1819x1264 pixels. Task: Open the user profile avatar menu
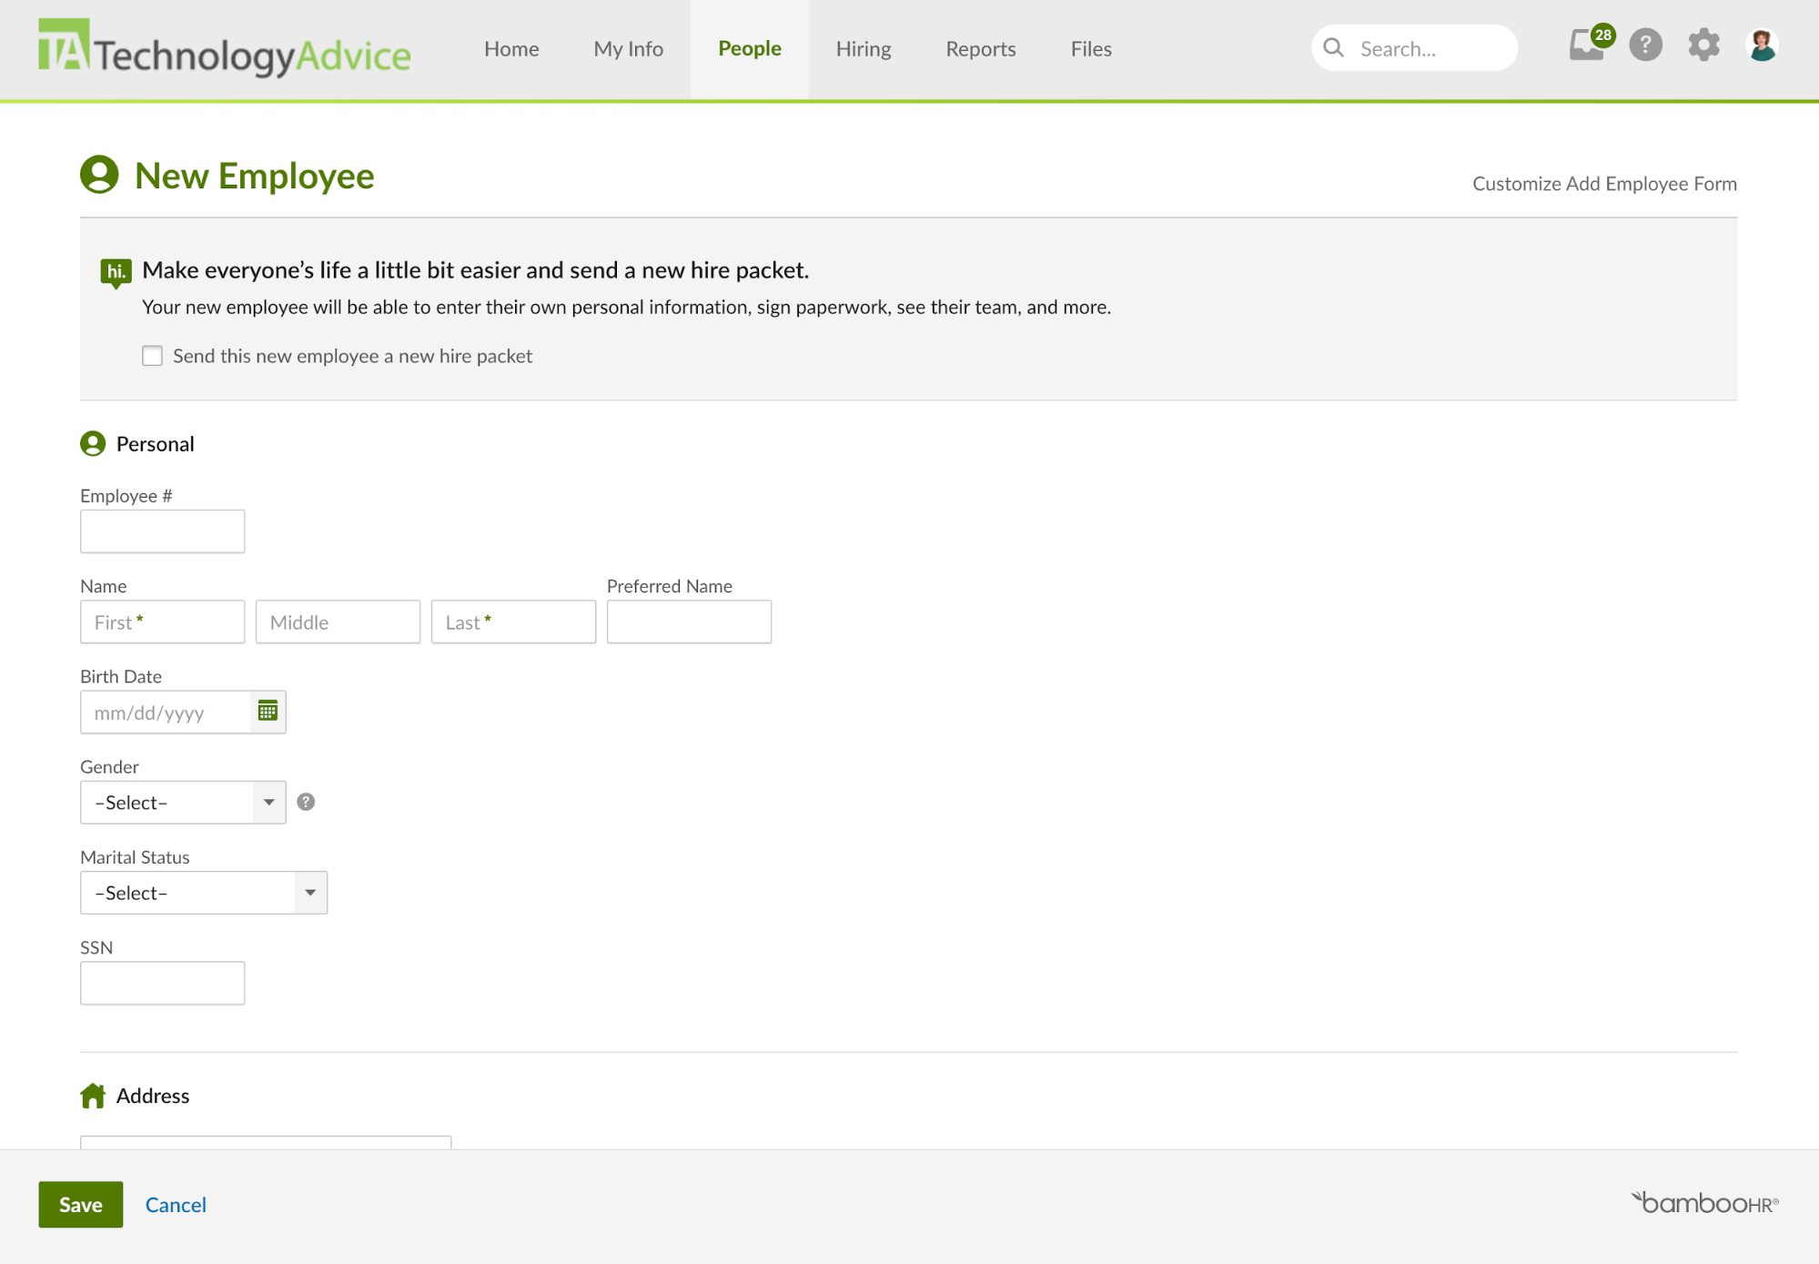click(1763, 45)
